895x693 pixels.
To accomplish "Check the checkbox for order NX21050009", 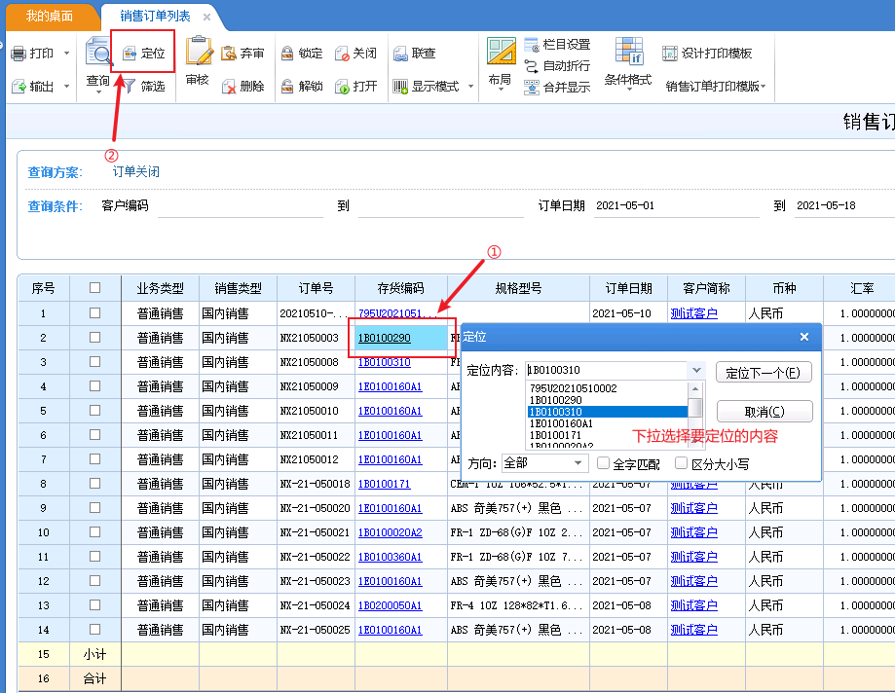I will (x=94, y=386).
